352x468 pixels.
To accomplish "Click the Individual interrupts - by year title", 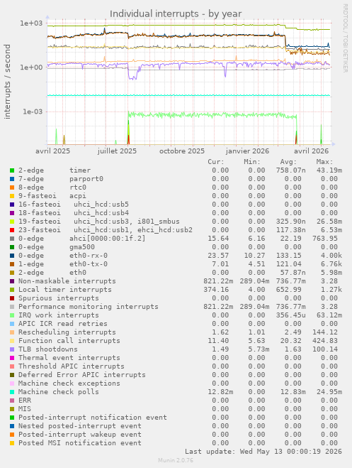I will (x=176, y=13).
